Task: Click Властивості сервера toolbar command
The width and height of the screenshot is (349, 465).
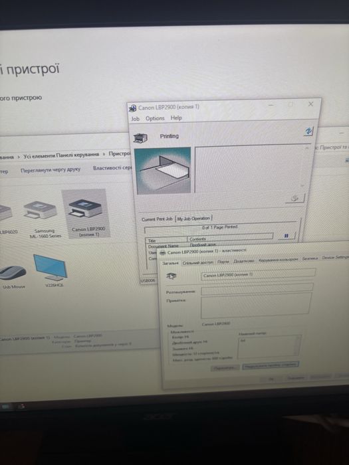Action: (x=112, y=168)
